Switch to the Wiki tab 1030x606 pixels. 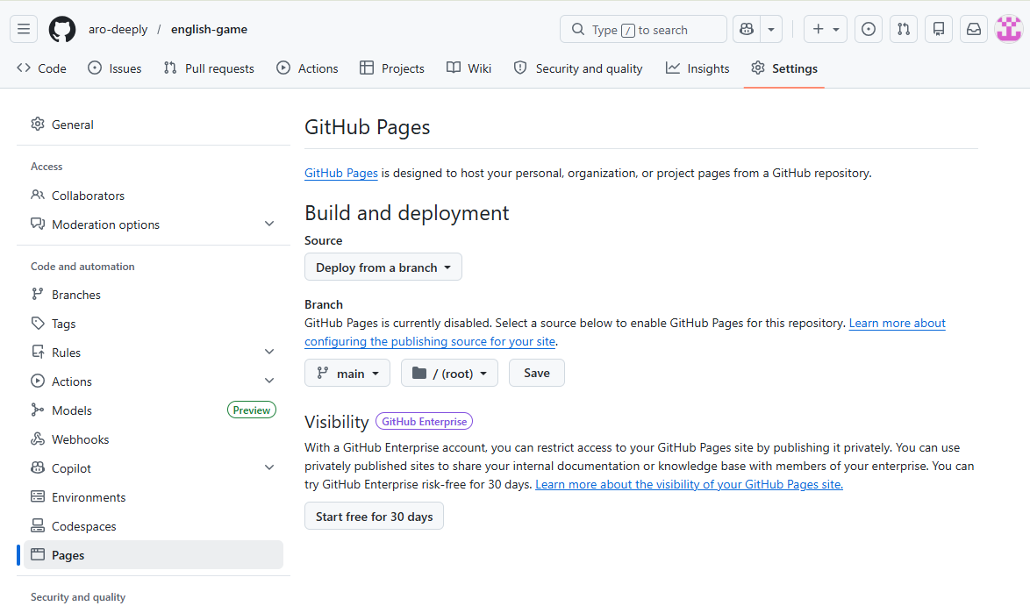[x=469, y=68]
